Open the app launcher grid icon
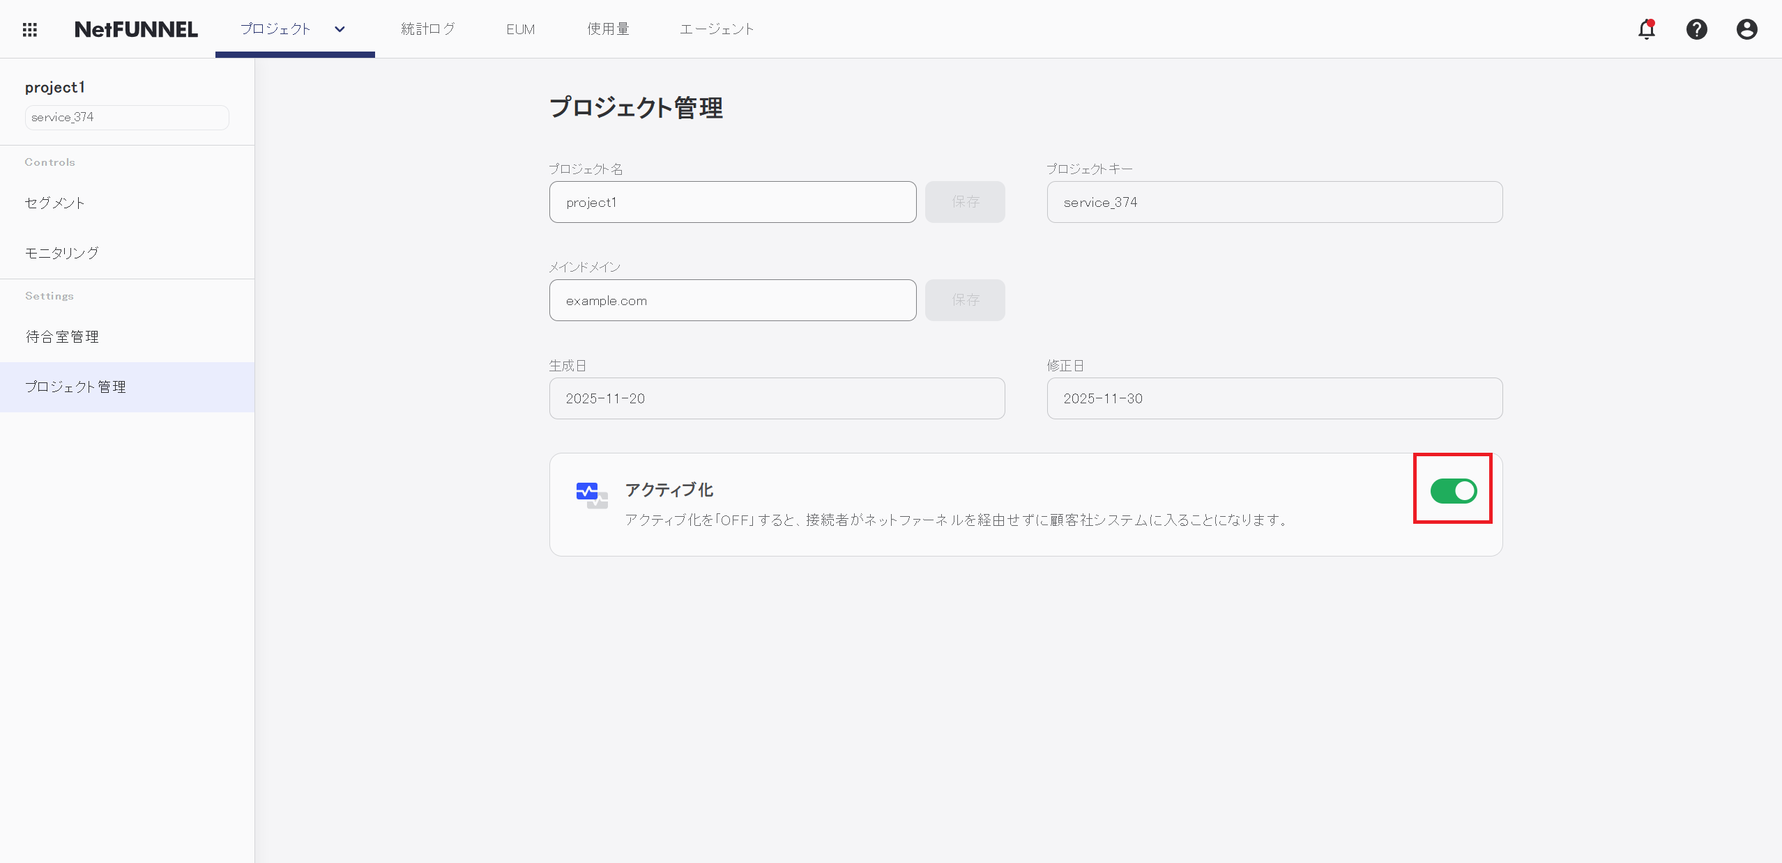 point(30,29)
